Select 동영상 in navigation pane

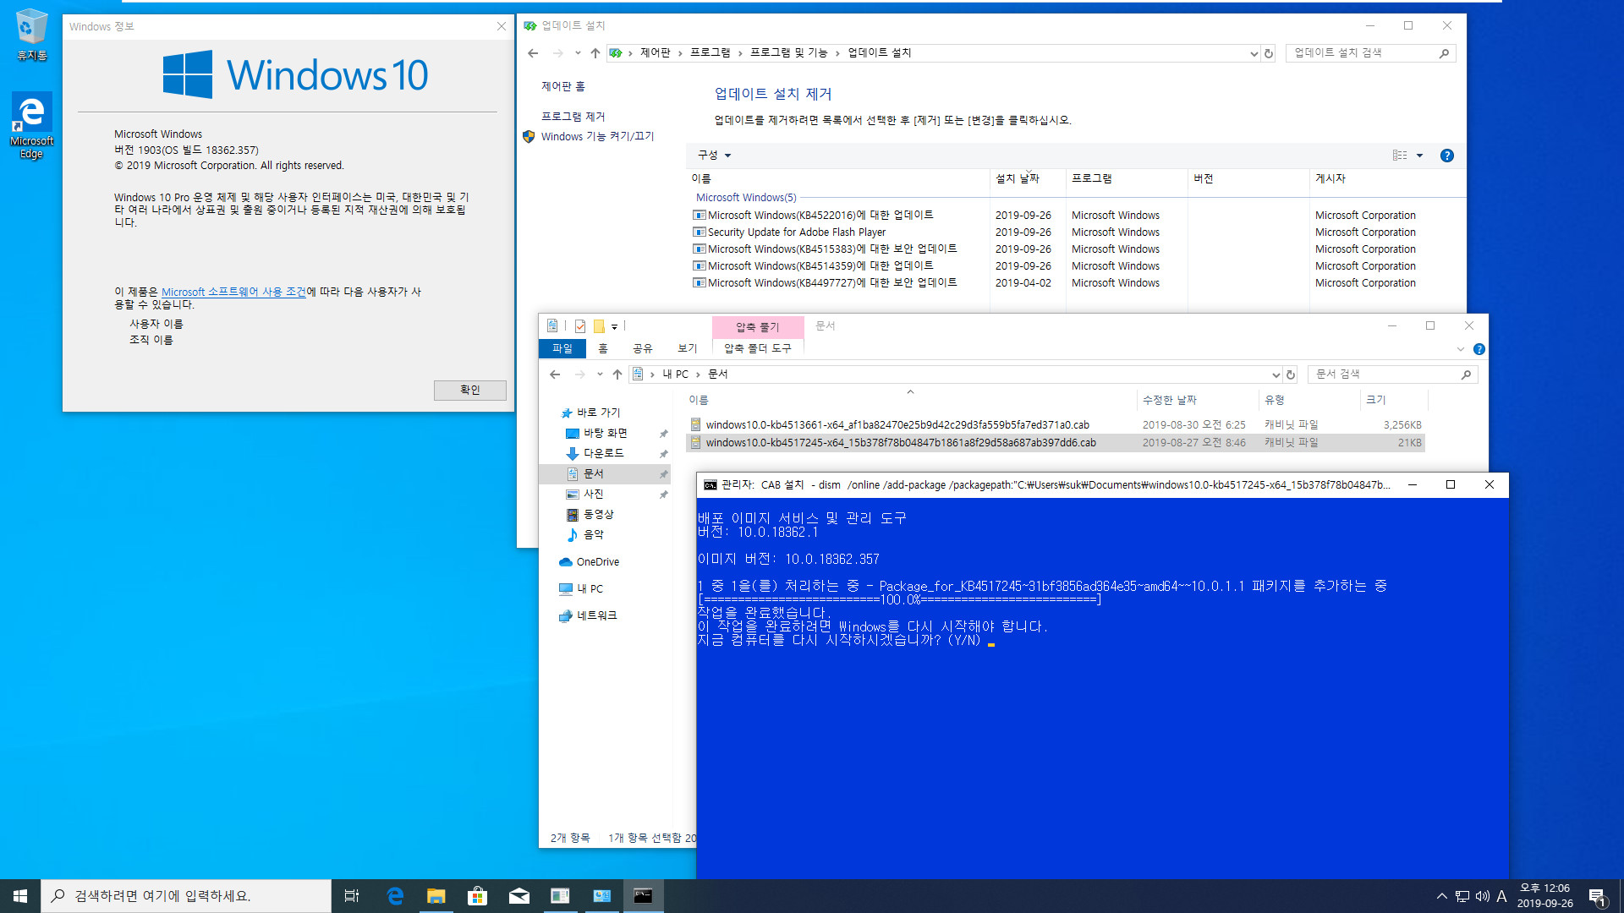[599, 514]
